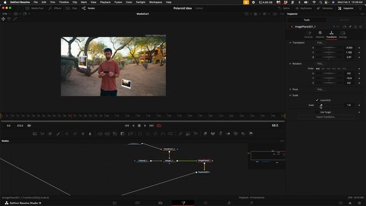The width and height of the screenshot is (366, 206).
Task: Add a Shape 3D node from toolbar
Action: click(213, 133)
